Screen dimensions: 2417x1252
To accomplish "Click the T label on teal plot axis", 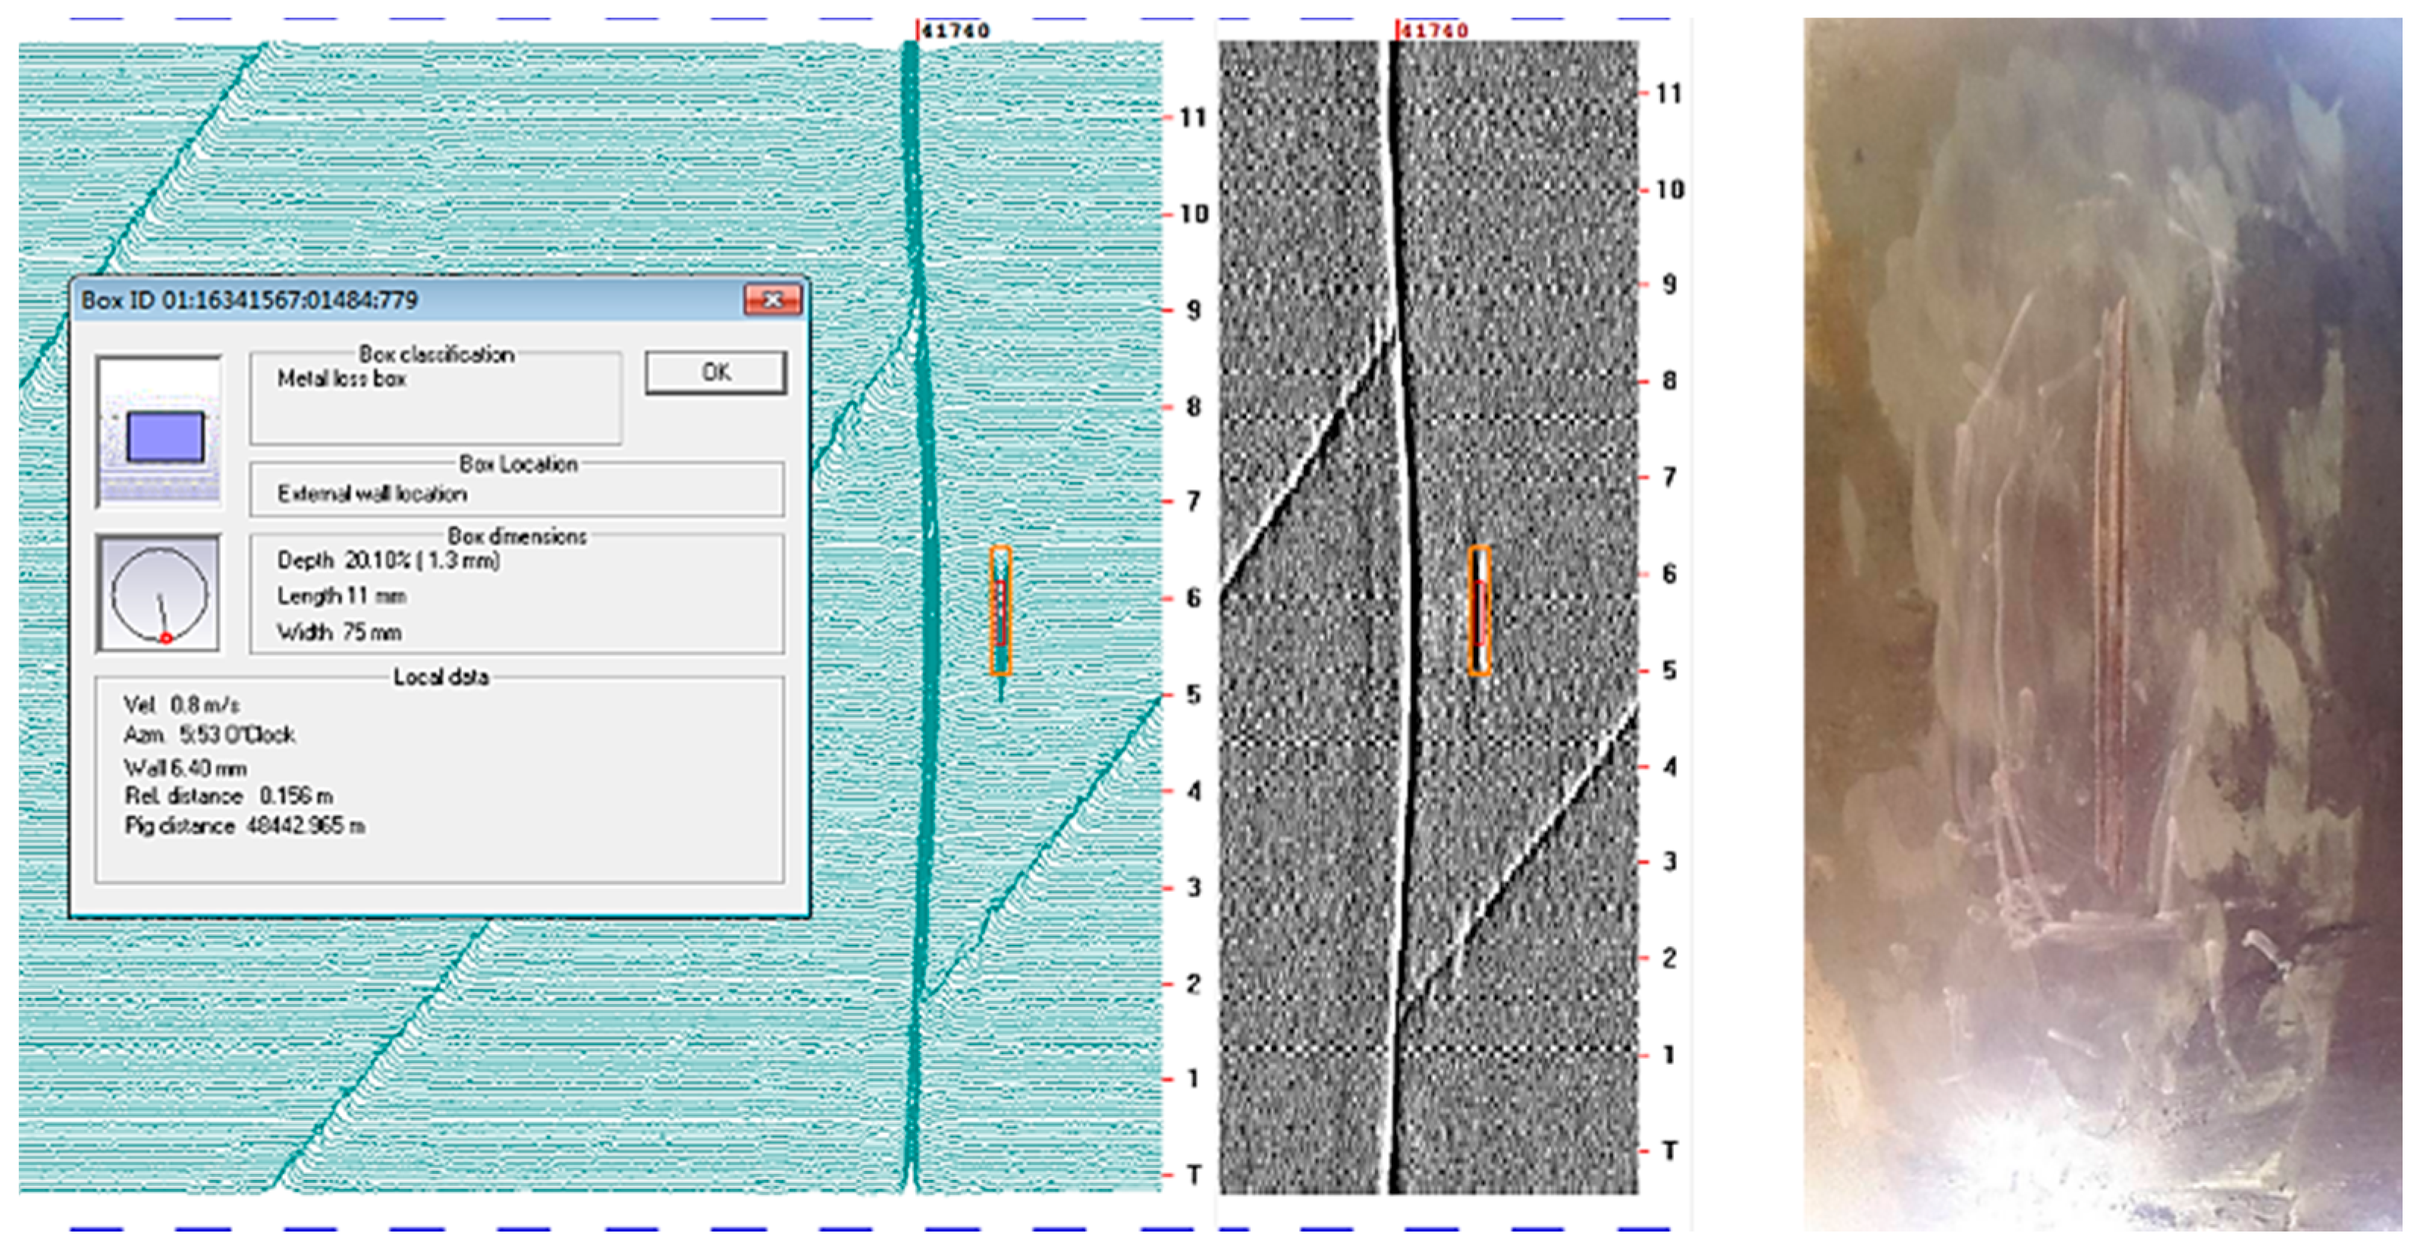I will coord(1194,1174).
